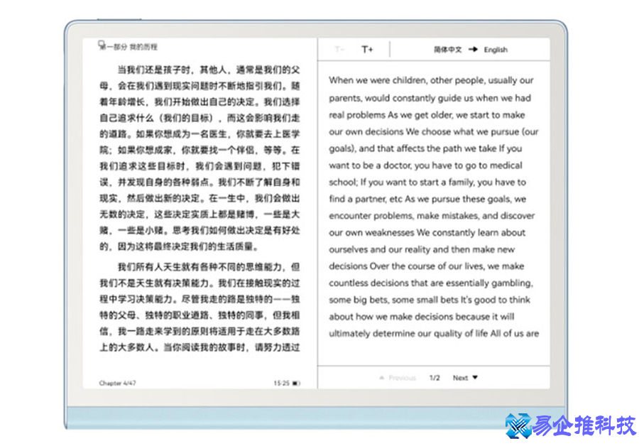Viewport: 639px width, 446px height.
Task: Click the up triangle icon on Previous control
Action: pos(381,378)
